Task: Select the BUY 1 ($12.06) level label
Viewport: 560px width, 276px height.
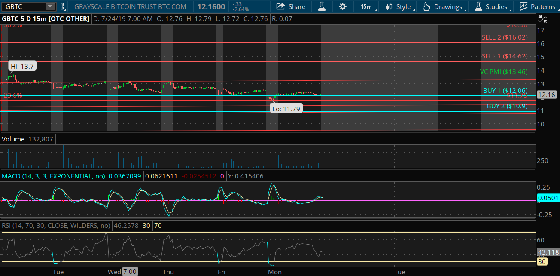Action: [505, 90]
